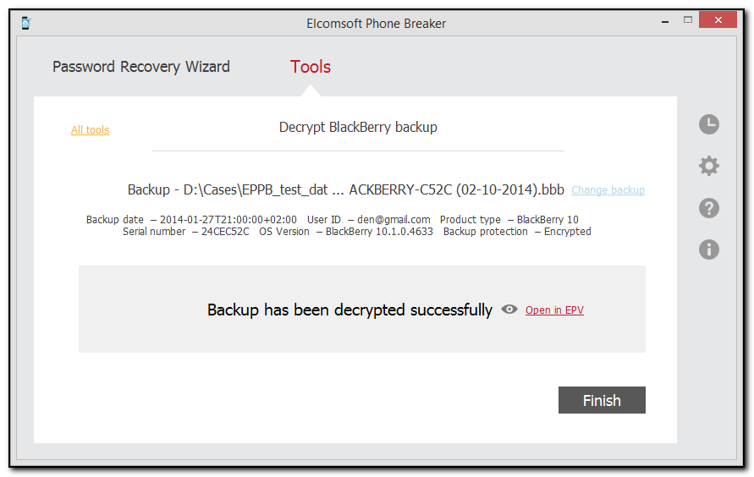Click the help question mark icon
Image resolution: width=754 pixels, height=477 pixels.
click(x=709, y=207)
